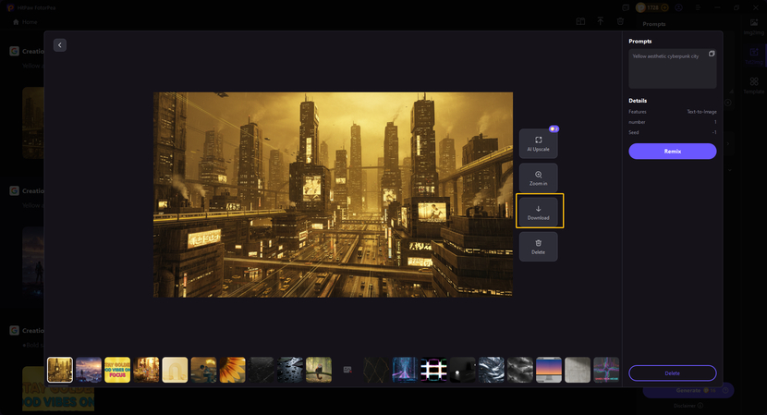Copy the prompt text with copy icon
767x415 pixels.
712,55
